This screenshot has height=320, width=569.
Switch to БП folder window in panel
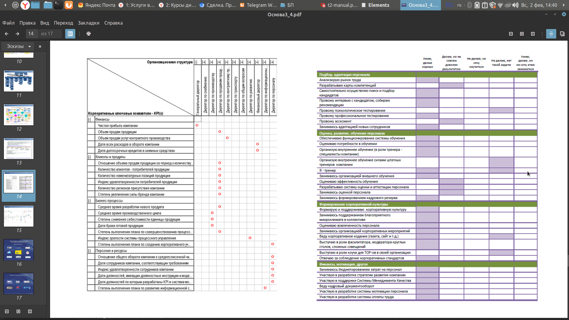[287, 5]
